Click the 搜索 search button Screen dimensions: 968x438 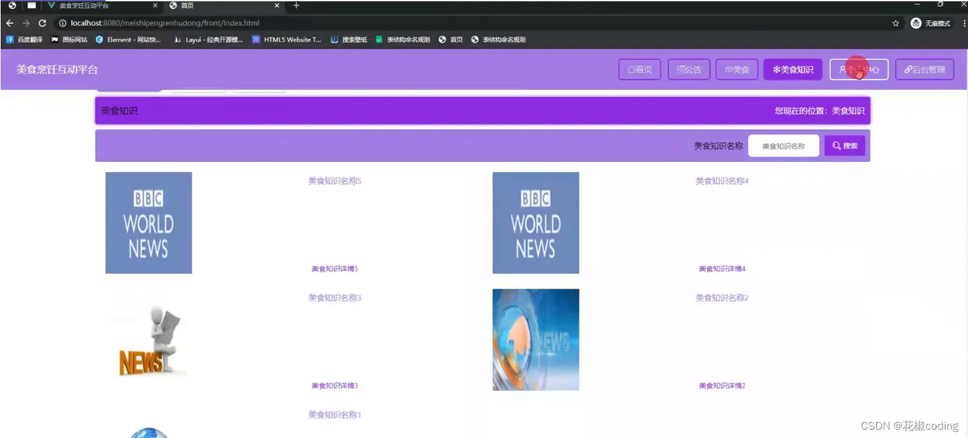click(844, 146)
